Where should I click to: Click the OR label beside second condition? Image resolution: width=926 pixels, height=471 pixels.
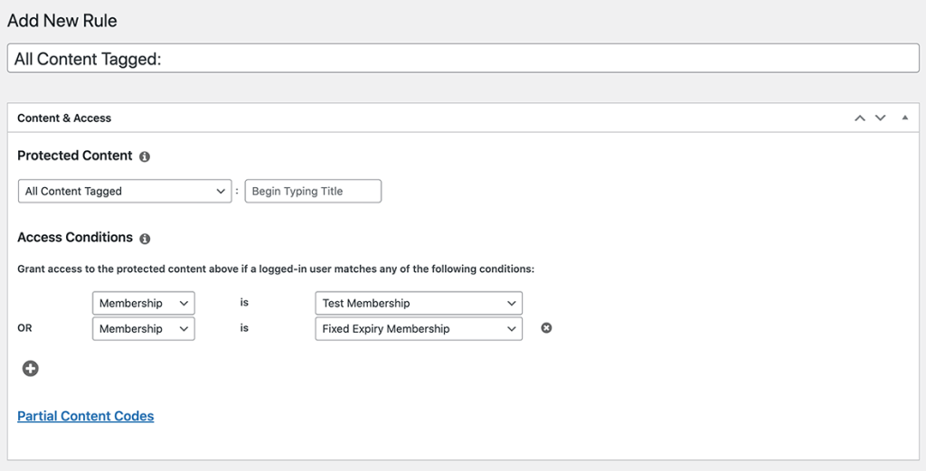[24, 328]
